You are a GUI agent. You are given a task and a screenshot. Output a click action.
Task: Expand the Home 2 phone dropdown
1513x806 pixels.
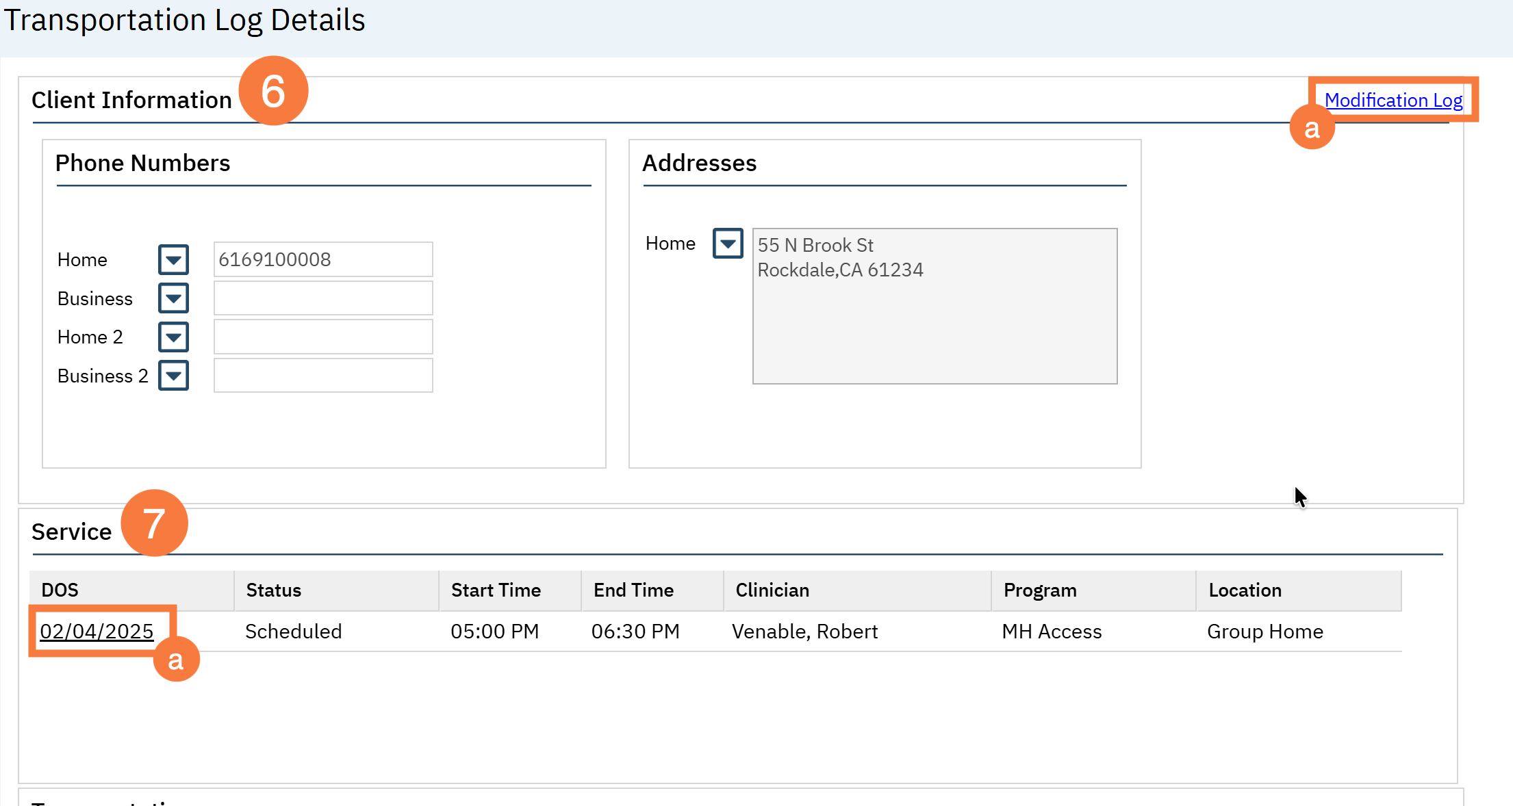coord(173,337)
